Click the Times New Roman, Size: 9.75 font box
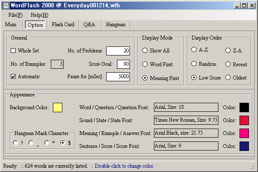 point(186,120)
